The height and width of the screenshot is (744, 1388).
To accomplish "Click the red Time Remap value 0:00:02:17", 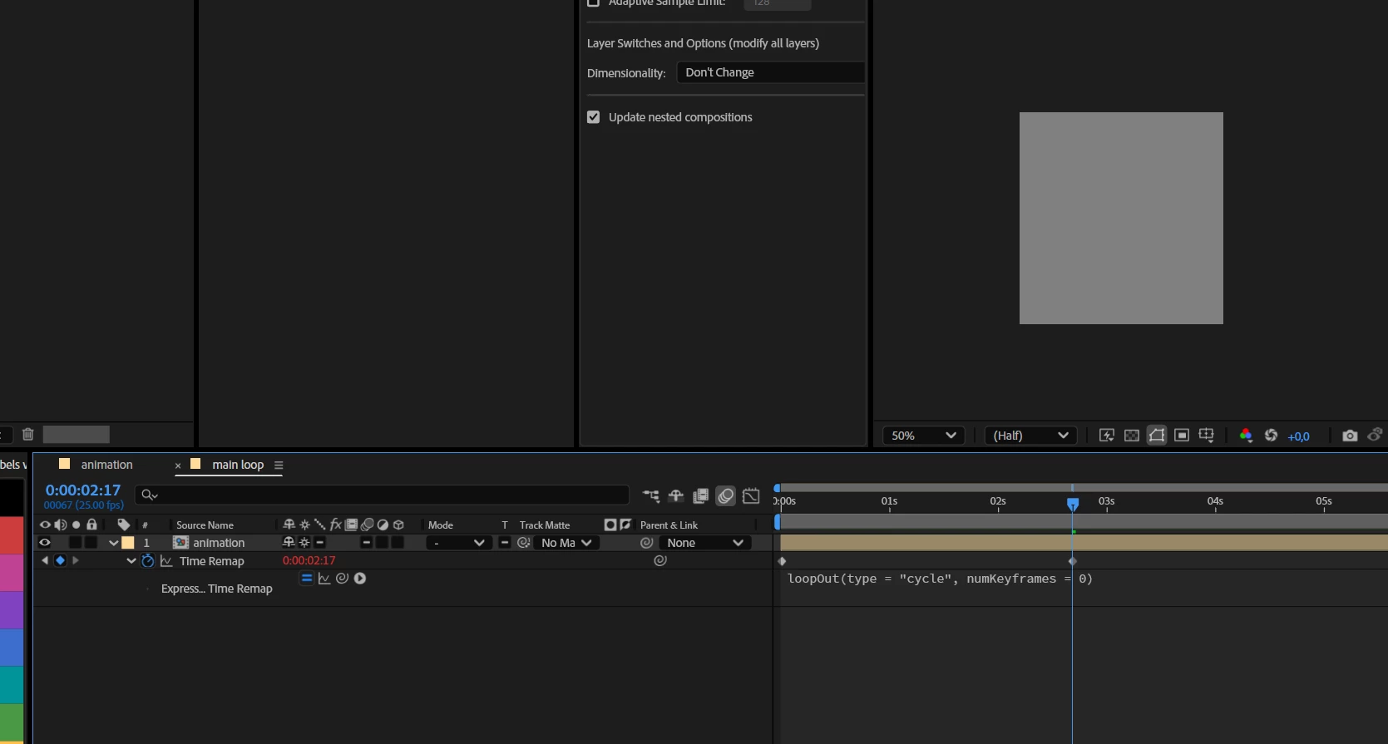I will pos(309,561).
